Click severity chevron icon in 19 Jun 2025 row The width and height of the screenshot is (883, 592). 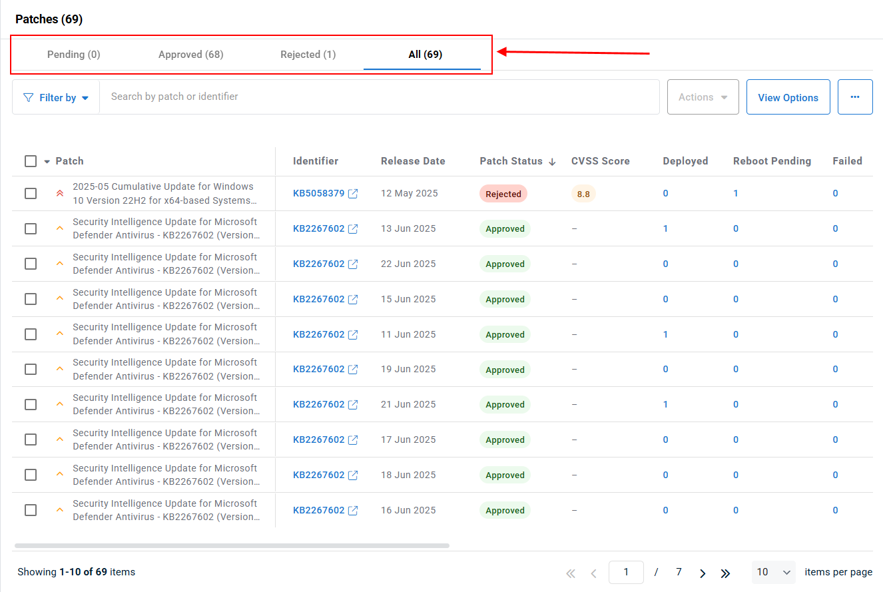tap(60, 369)
